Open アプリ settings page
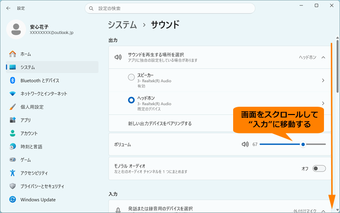 pyautogui.click(x=52, y=120)
